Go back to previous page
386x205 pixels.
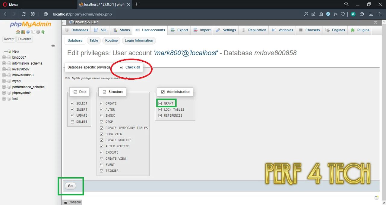pyautogui.click(x=5, y=14)
